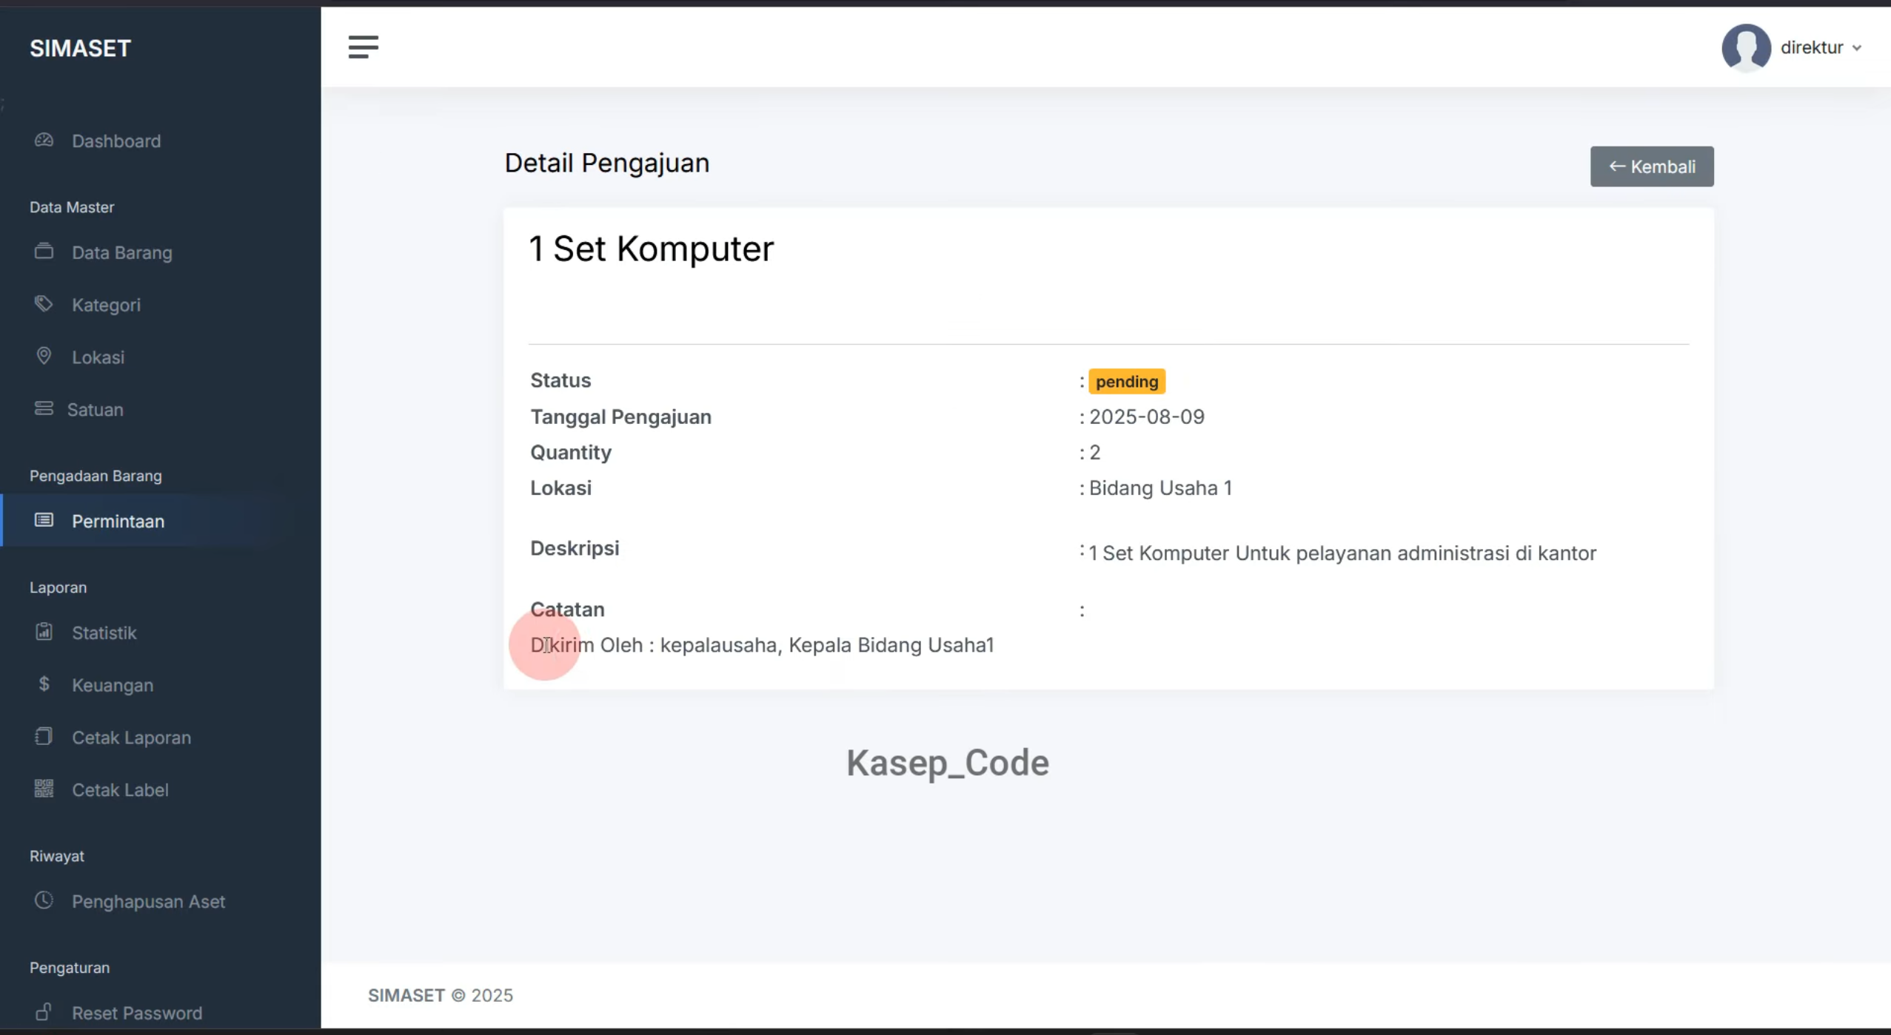
Task: Click the Dashboard speedometer icon
Action: coord(44,140)
